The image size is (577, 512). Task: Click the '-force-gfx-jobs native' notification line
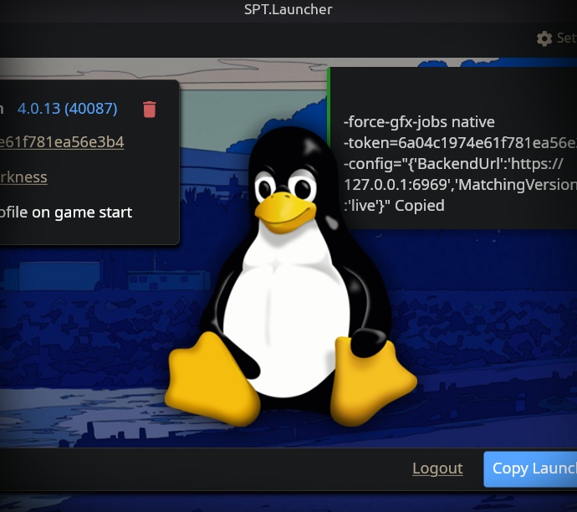(x=419, y=122)
